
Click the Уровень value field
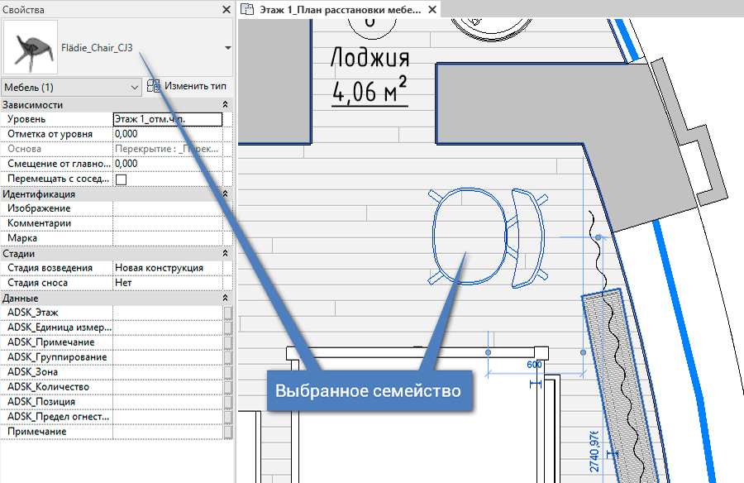pyautogui.click(x=168, y=119)
